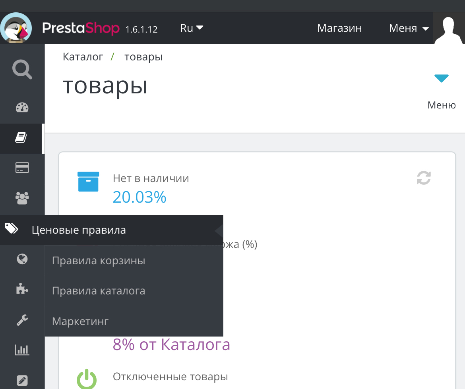Open the Catalog book icon
Screen dimensions: 465x389
21,138
